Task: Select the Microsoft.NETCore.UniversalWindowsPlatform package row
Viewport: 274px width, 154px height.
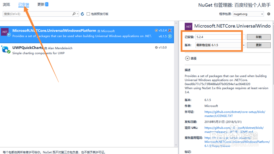Action: (x=87, y=34)
